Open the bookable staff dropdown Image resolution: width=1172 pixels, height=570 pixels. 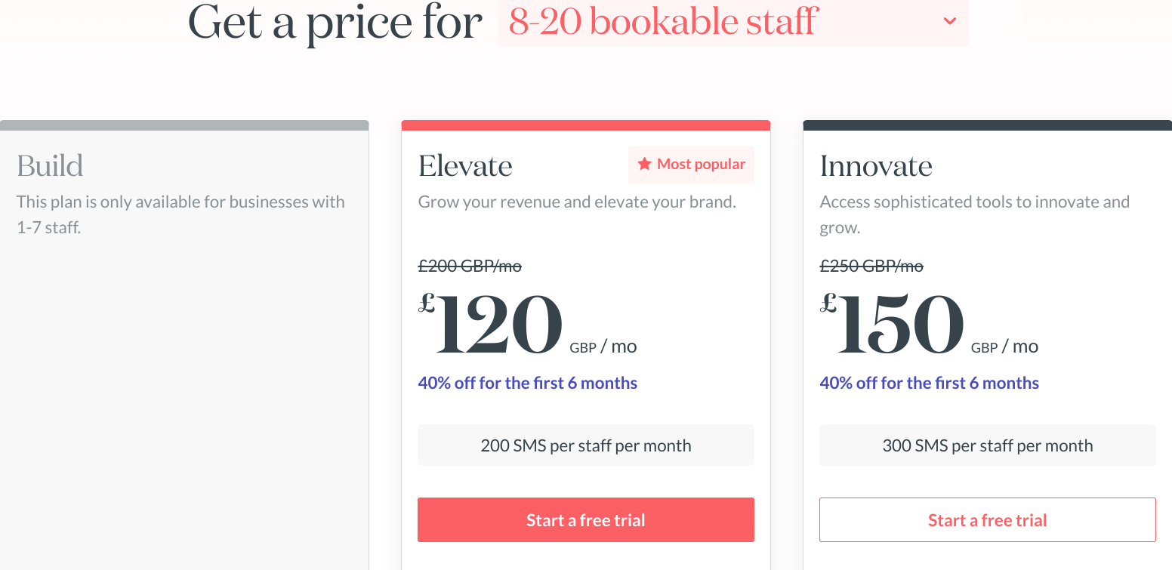(x=732, y=23)
